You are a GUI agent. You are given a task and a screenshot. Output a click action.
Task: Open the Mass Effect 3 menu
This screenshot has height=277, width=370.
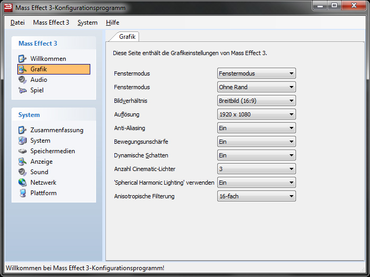(x=51, y=23)
